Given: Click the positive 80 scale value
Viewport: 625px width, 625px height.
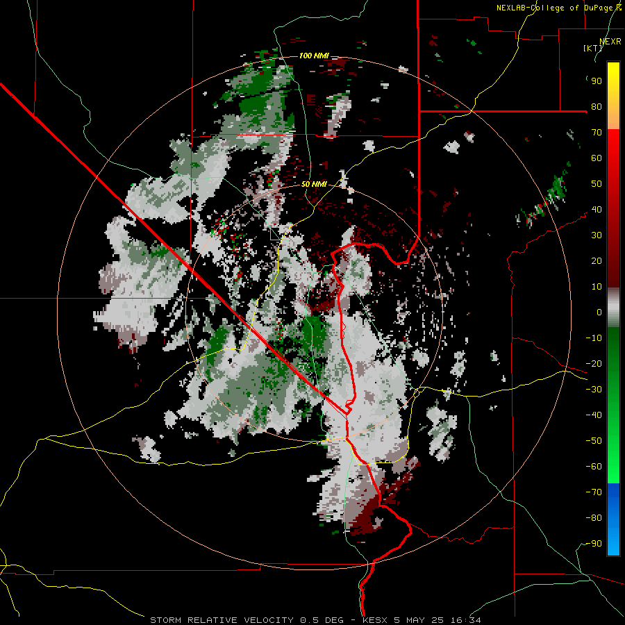Looking at the screenshot, I should (597, 107).
